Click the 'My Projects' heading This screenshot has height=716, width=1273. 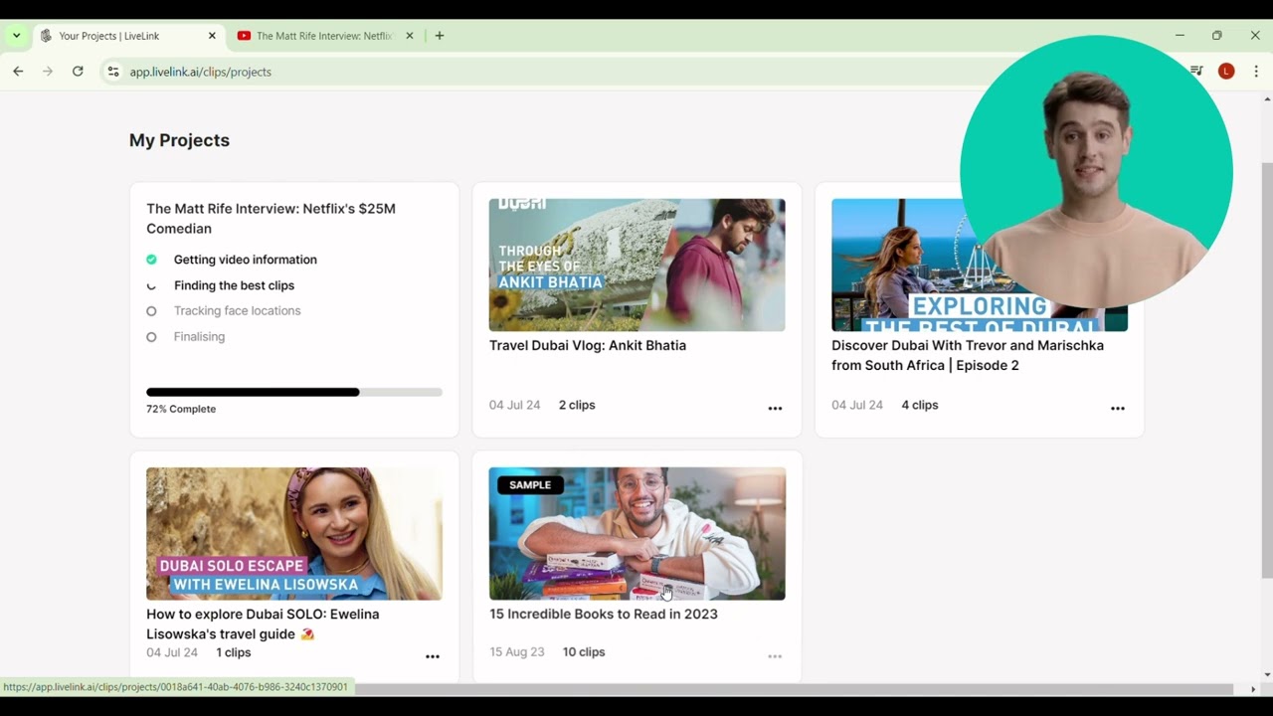pyautogui.click(x=179, y=140)
